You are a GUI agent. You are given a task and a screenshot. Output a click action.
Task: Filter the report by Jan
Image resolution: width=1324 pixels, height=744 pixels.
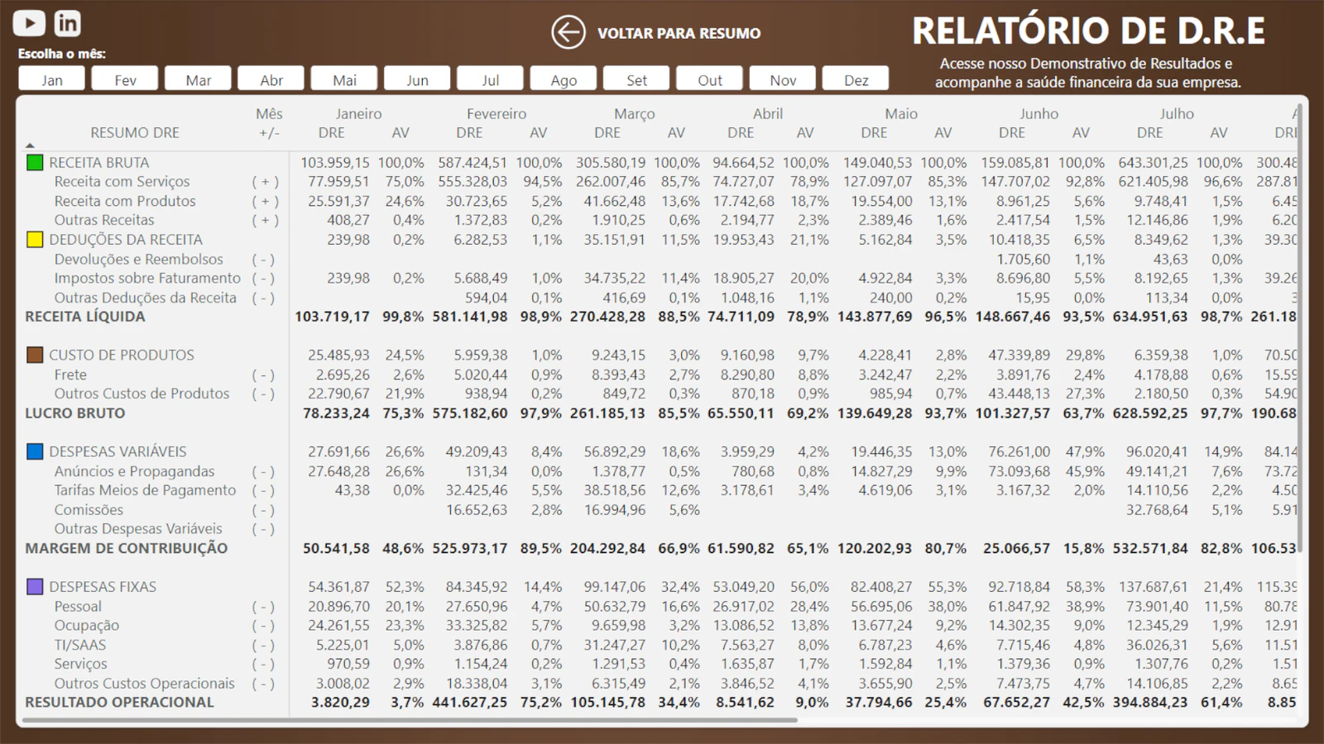[52, 80]
